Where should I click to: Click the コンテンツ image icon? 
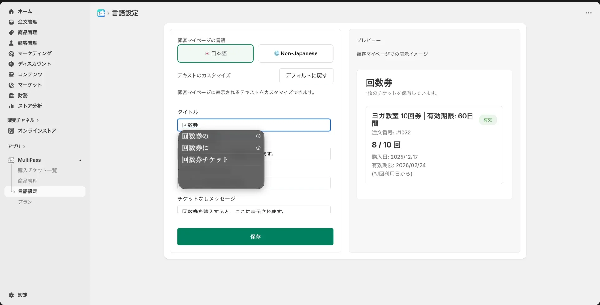(11, 74)
